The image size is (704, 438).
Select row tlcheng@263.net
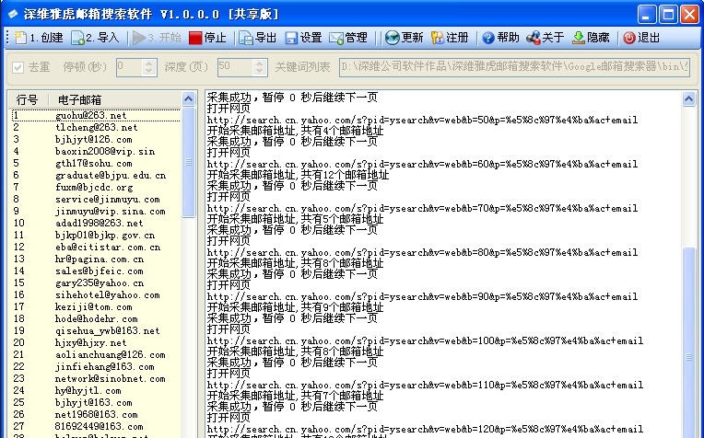[x=95, y=127]
